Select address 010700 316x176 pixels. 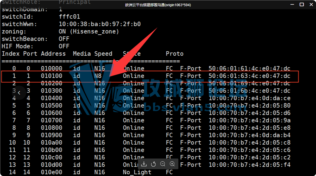(51, 120)
